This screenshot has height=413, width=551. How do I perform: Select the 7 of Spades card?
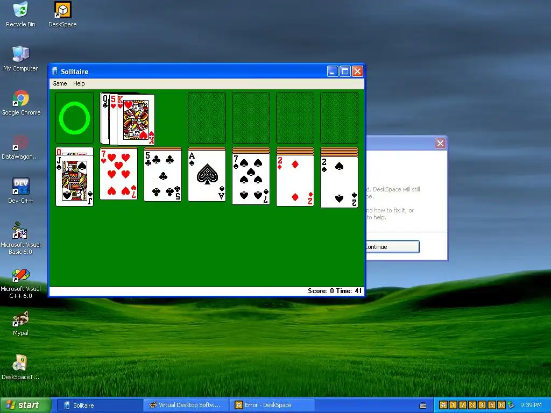[x=251, y=179]
